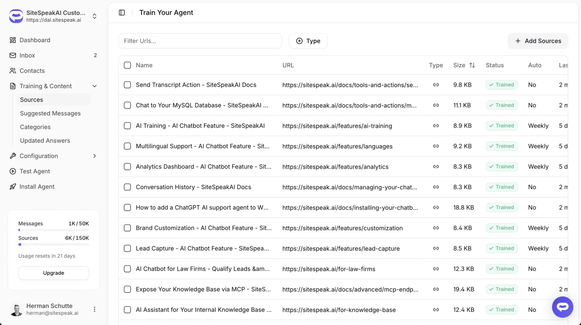Click the SiteSpeakAI logo icon
Screen dimensions: 581x325
(16, 16)
